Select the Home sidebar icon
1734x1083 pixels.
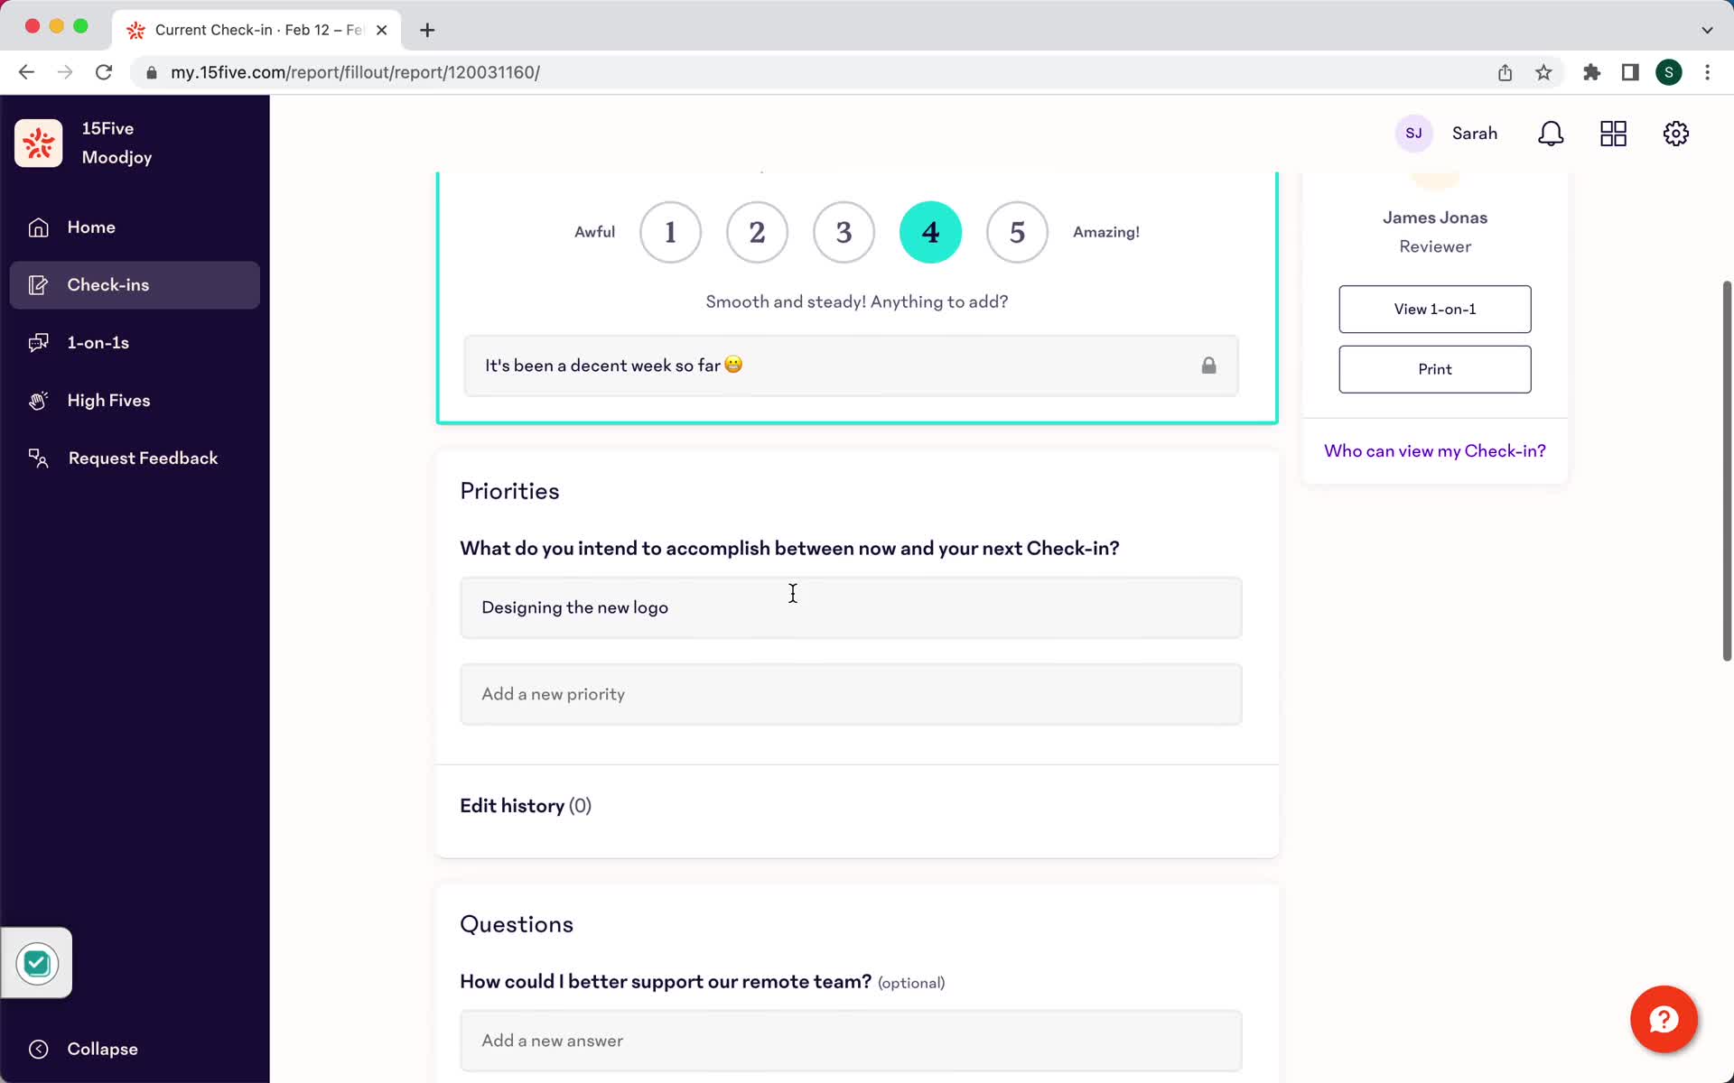(37, 226)
